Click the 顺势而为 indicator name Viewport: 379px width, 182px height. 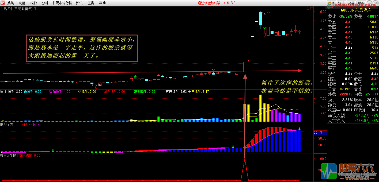pyautogui.click(x=7, y=124)
